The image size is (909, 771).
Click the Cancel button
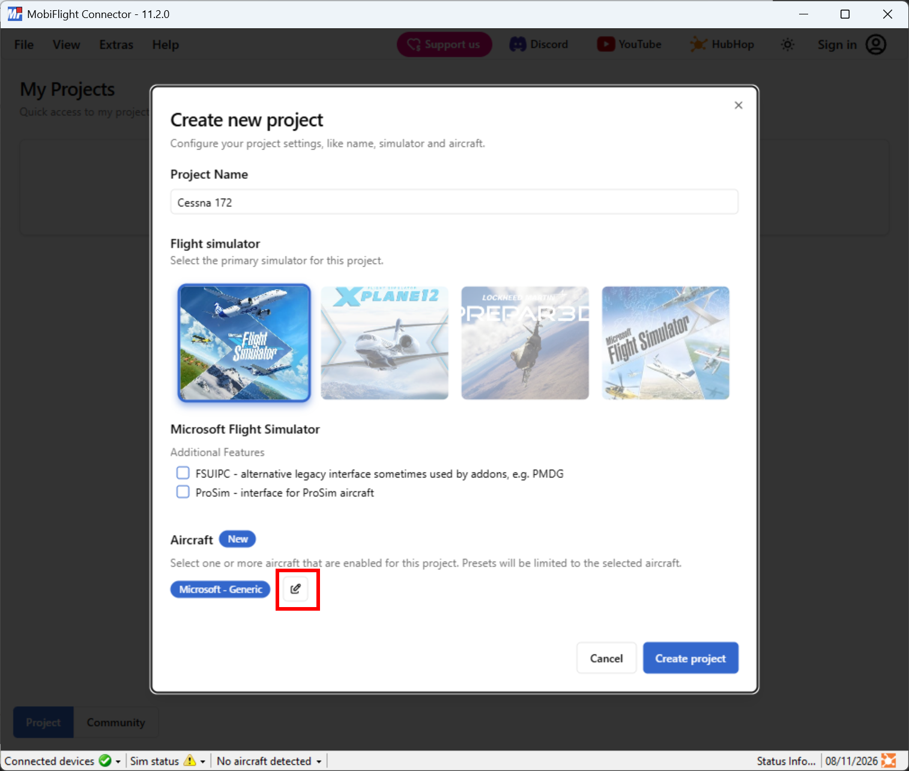click(606, 658)
